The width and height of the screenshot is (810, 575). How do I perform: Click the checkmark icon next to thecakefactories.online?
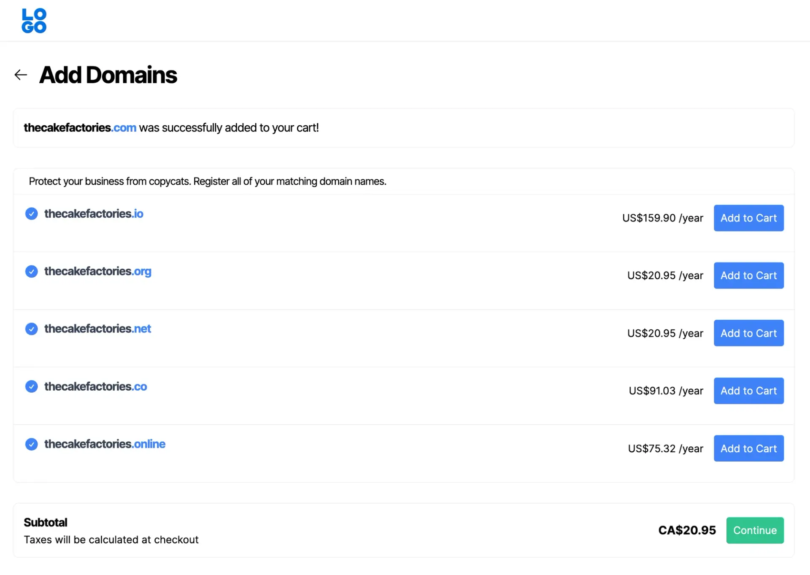(x=32, y=444)
